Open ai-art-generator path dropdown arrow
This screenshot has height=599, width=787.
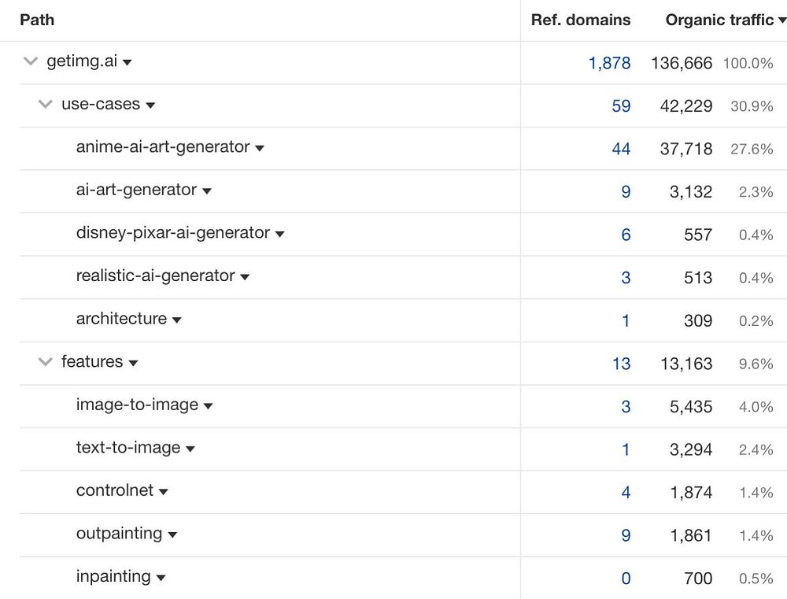(207, 190)
